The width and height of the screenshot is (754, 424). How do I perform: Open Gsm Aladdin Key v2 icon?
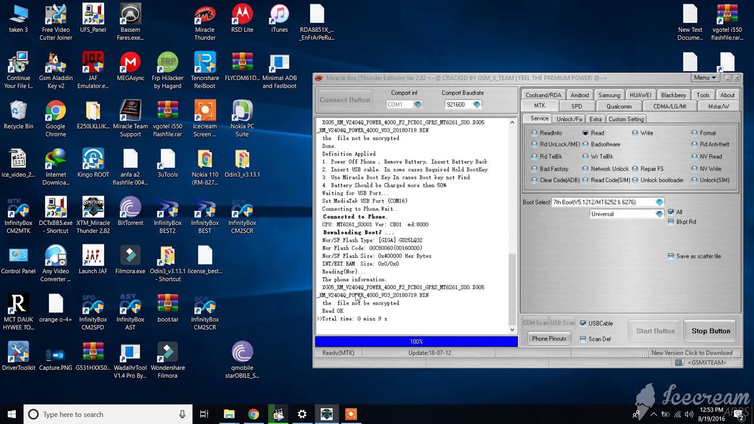[x=56, y=71]
